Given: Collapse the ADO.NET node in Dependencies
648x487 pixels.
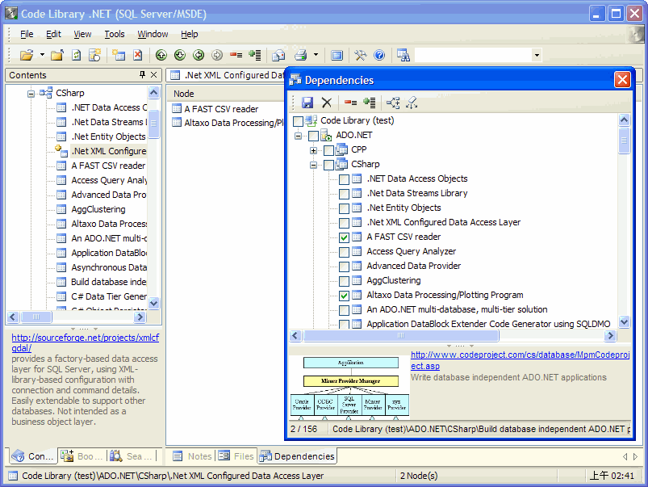Looking at the screenshot, I should click(298, 136).
